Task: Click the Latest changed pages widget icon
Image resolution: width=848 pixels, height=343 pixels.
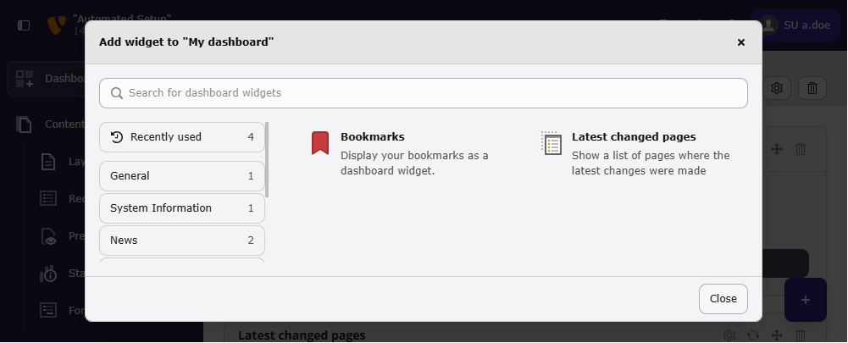Action: coord(551,143)
